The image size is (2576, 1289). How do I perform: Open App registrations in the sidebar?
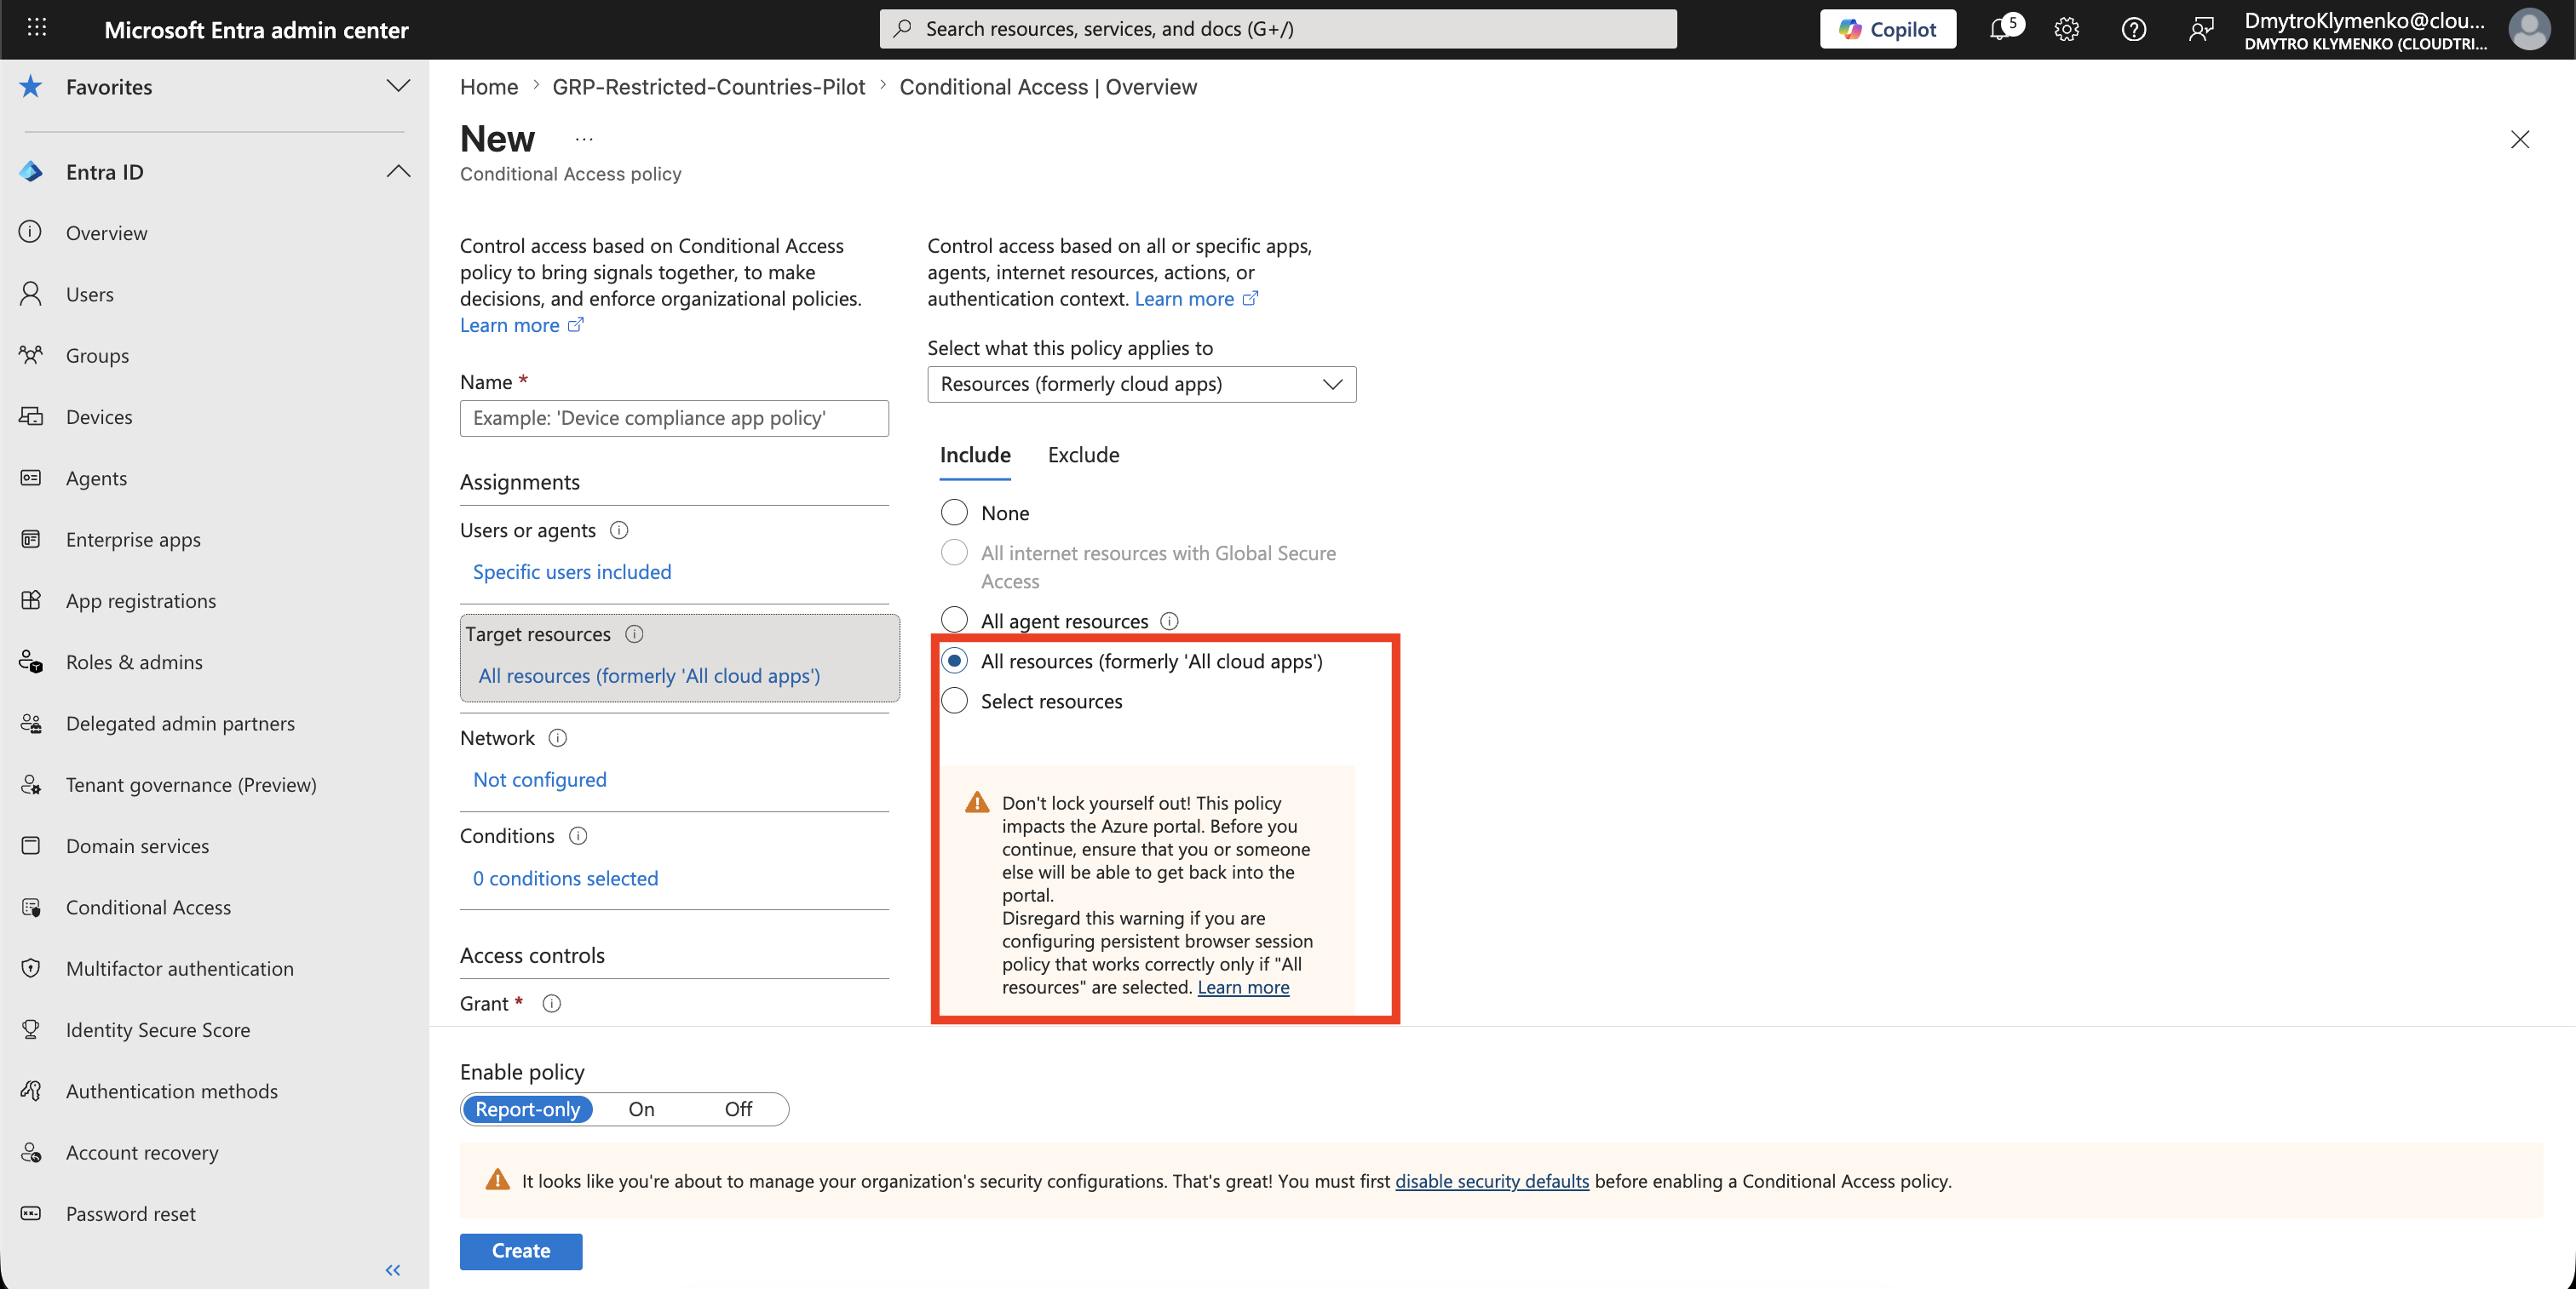(141, 600)
